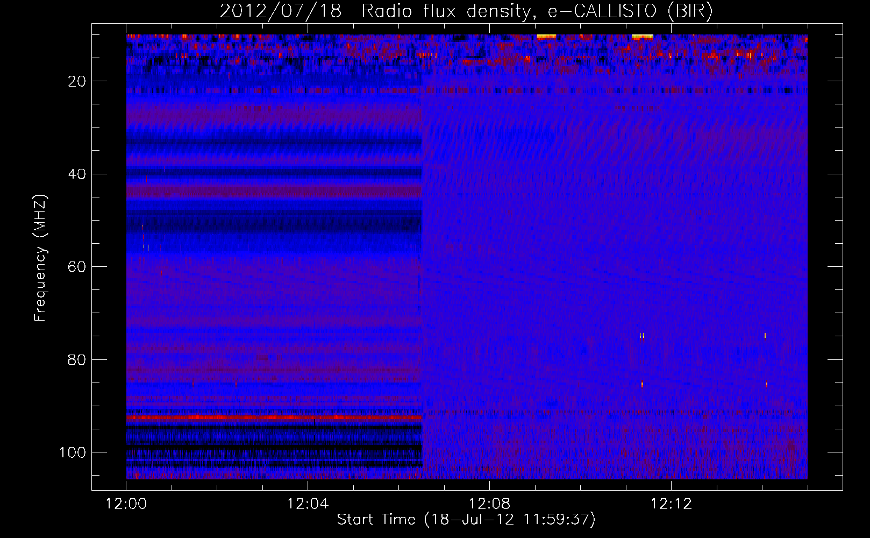Click the '20' frequency tick label
The height and width of the screenshot is (538, 870).
77,81
